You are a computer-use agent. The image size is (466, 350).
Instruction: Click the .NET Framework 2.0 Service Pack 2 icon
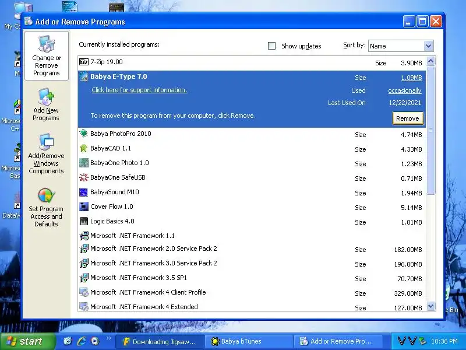tap(84, 249)
